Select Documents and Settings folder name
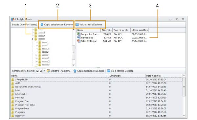This screenshot has height=120, width=197. point(28,87)
